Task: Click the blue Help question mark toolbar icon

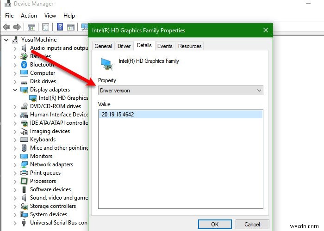Action: pyautogui.click(x=60, y=27)
